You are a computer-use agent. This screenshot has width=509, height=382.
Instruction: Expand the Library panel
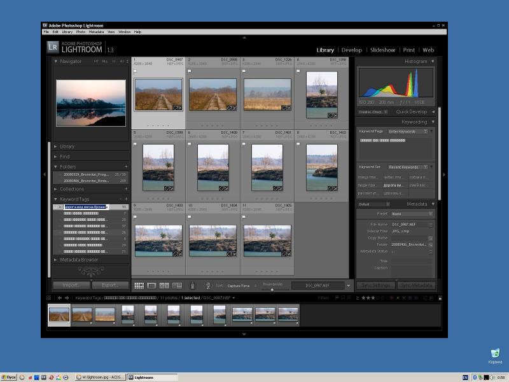[56, 146]
